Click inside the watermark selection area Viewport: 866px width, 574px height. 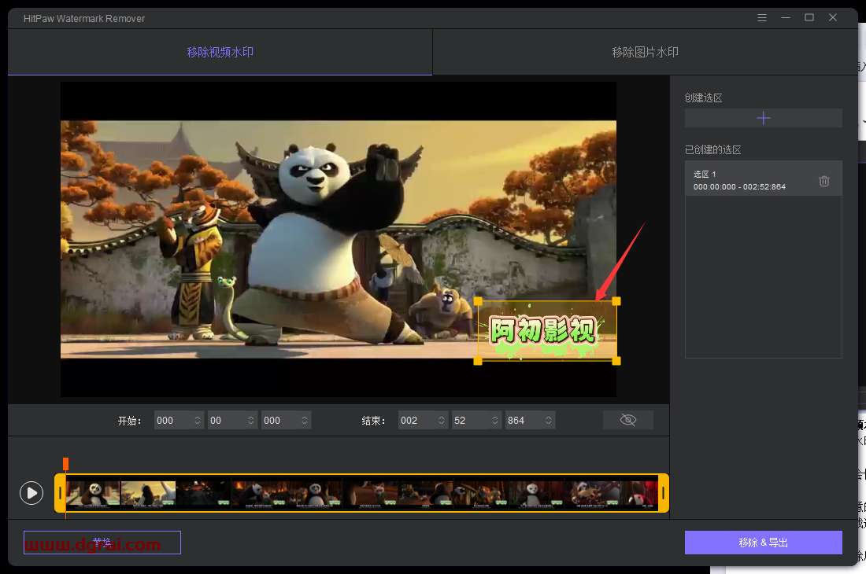(547, 331)
